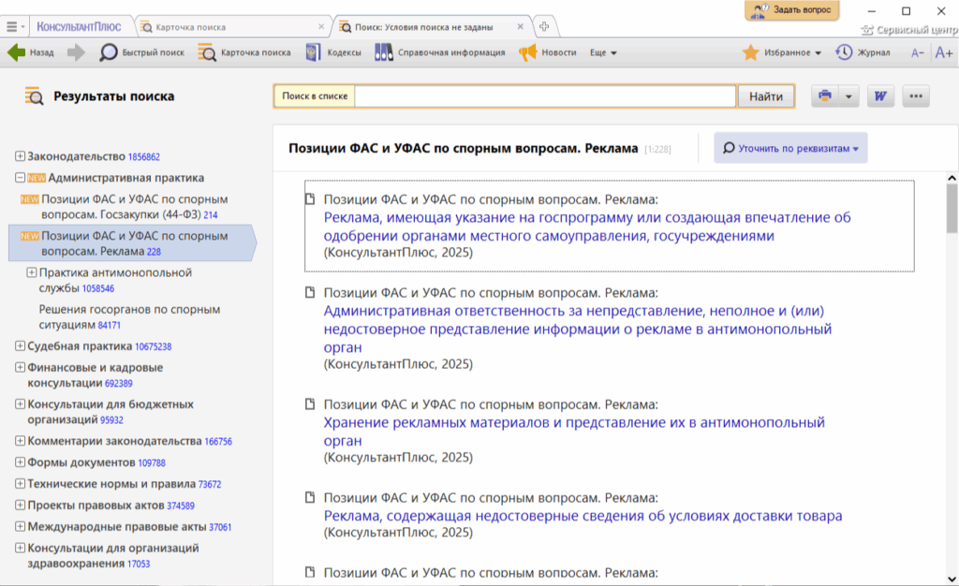959x586 pixels.
Task: Export the list to Word
Action: click(x=880, y=95)
